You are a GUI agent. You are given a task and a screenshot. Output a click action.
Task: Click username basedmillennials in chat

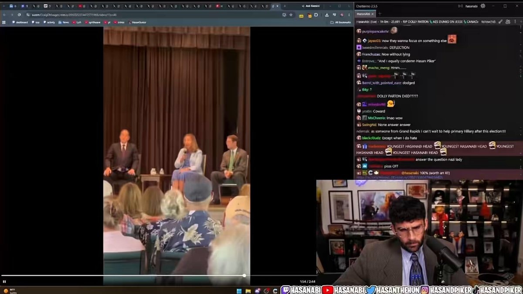(375, 47)
